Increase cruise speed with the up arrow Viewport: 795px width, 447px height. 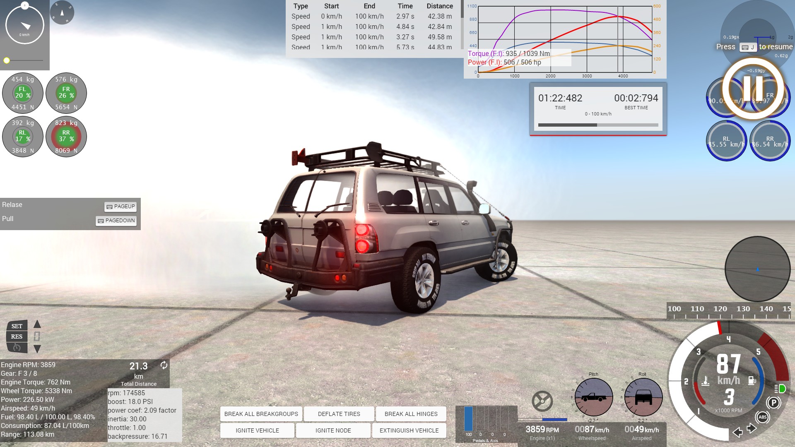[x=37, y=324]
